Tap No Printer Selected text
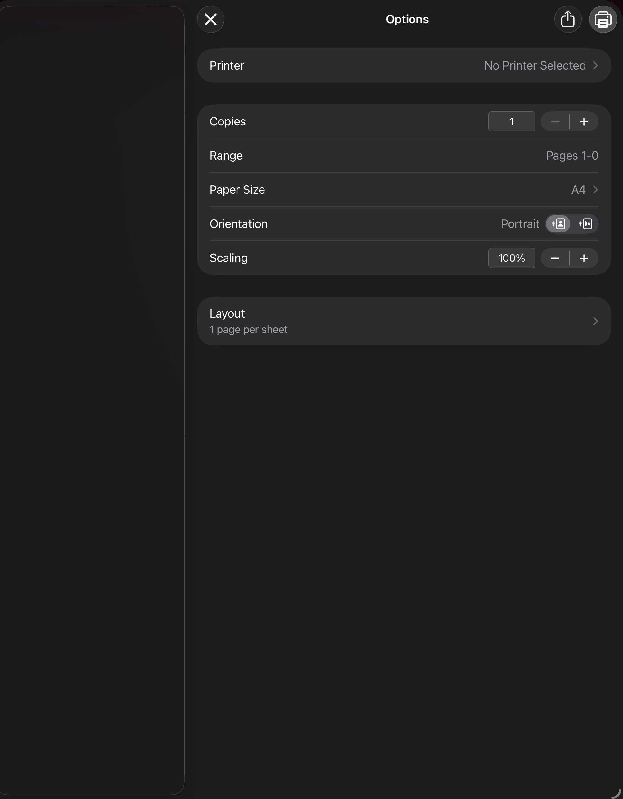This screenshot has width=623, height=799. [535, 65]
